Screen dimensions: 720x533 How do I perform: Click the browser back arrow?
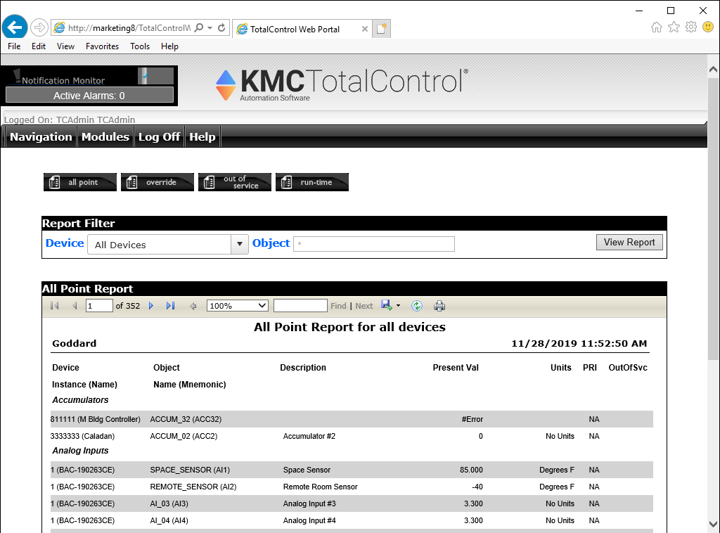tap(15, 27)
